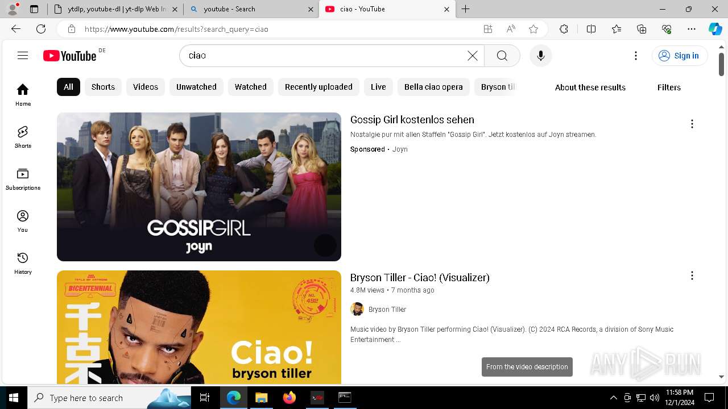Image resolution: width=728 pixels, height=409 pixels.
Task: Open Browser essentials heart icon
Action: coord(667,29)
